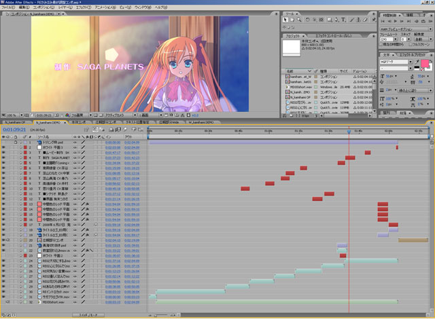The image size is (435, 319).
Task: Select N_kamihami OP in the Project panel list
Action: 299,97
